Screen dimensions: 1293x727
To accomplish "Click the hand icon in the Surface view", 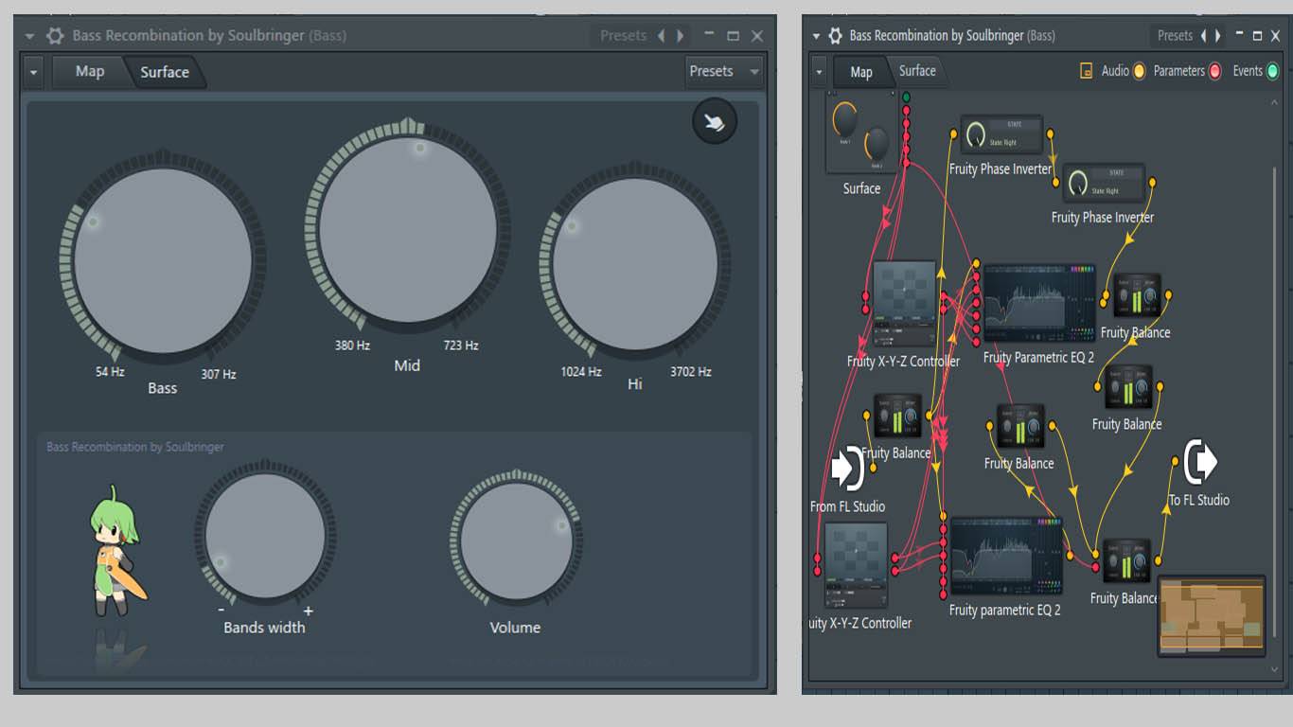I will [x=714, y=121].
